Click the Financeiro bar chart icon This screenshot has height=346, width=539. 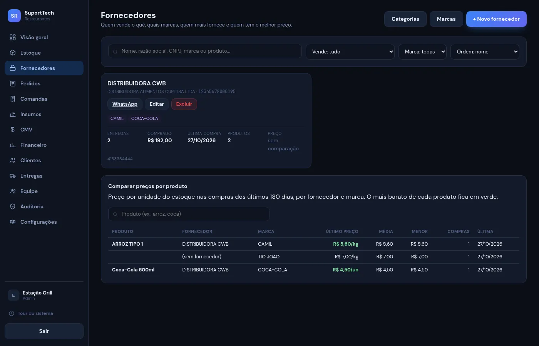(x=13, y=145)
